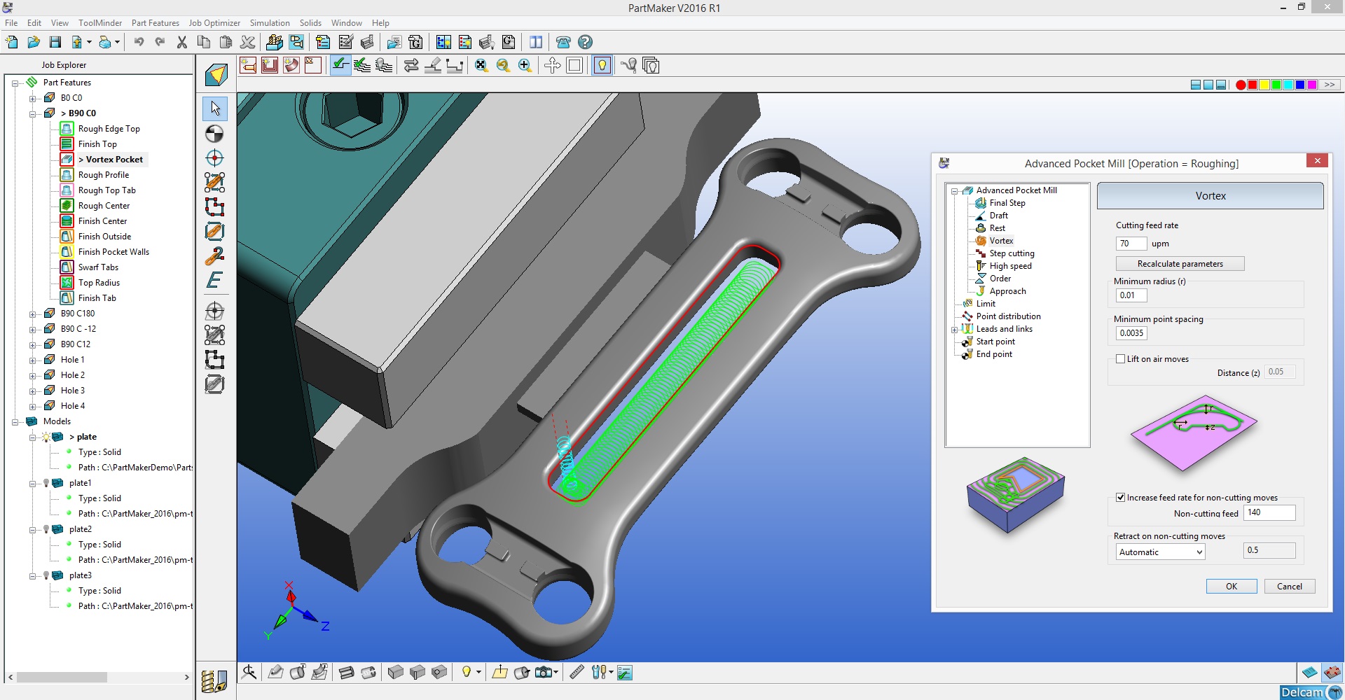
Task: Open help using the question mark icon
Action: pos(585,43)
